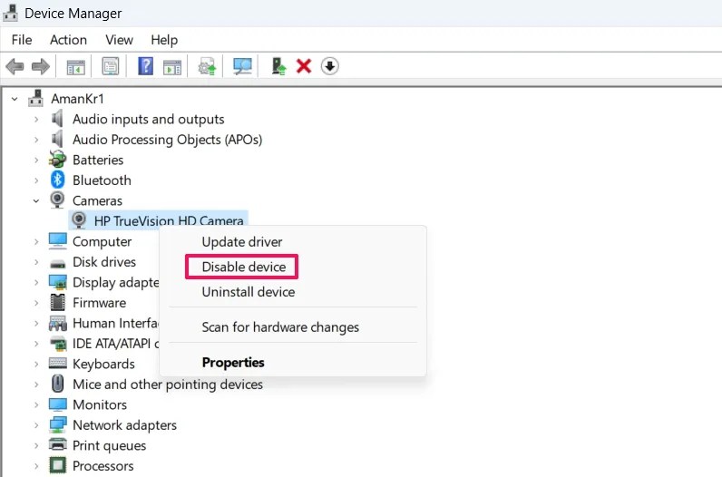Expand the Batteries category chevron
Image resolution: width=722 pixels, height=477 pixels.
[x=36, y=160]
